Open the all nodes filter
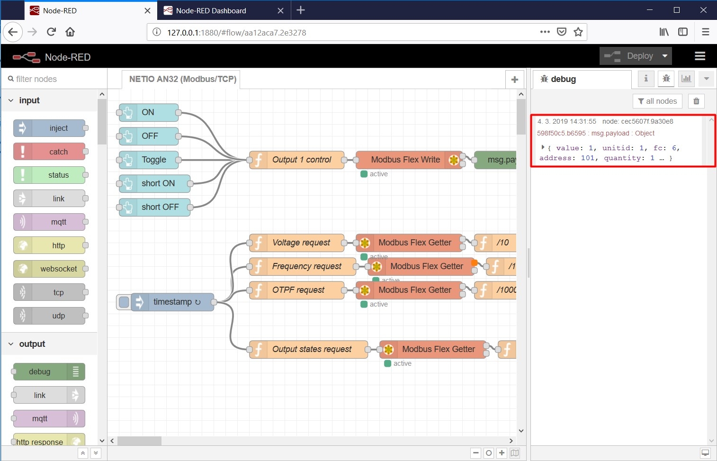 tap(657, 101)
